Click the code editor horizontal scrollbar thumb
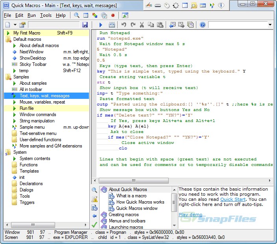The height and width of the screenshot is (244, 277). [x=134, y=180]
